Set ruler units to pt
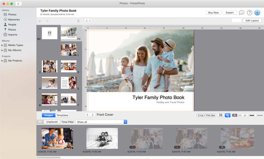The height and width of the screenshot is (159, 264). pyautogui.click(x=245, y=115)
